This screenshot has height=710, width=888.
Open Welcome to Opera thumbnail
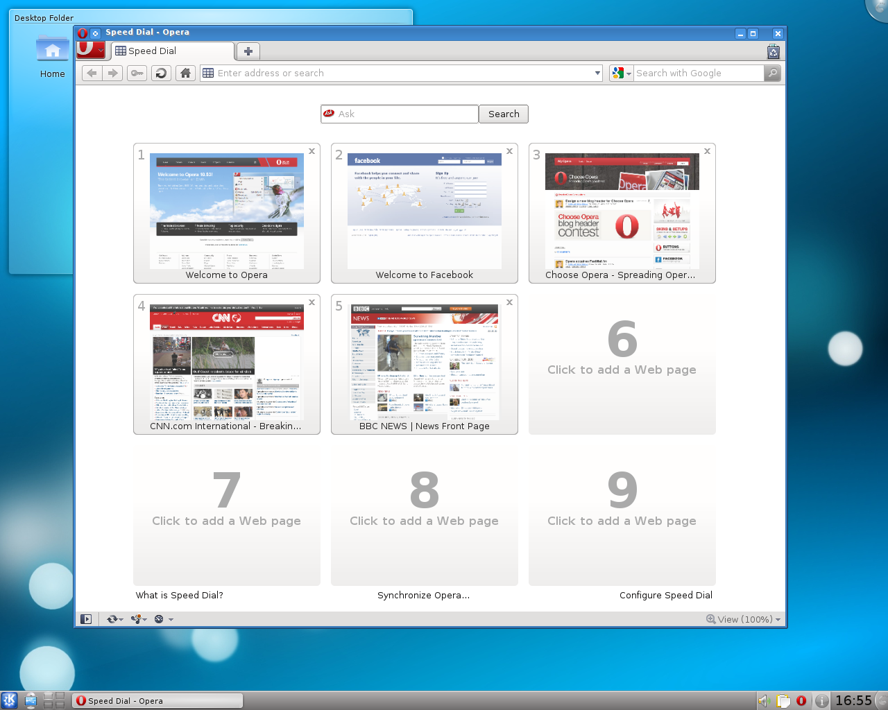click(227, 211)
